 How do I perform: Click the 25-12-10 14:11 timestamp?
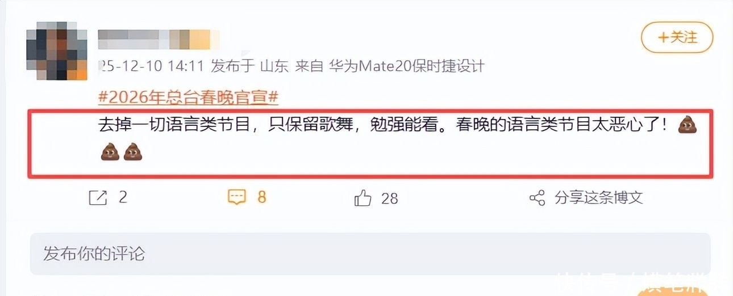click(x=151, y=66)
